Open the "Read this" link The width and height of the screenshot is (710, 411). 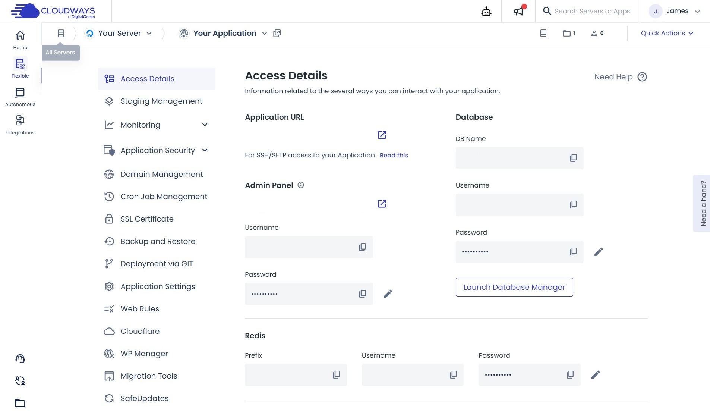click(394, 155)
